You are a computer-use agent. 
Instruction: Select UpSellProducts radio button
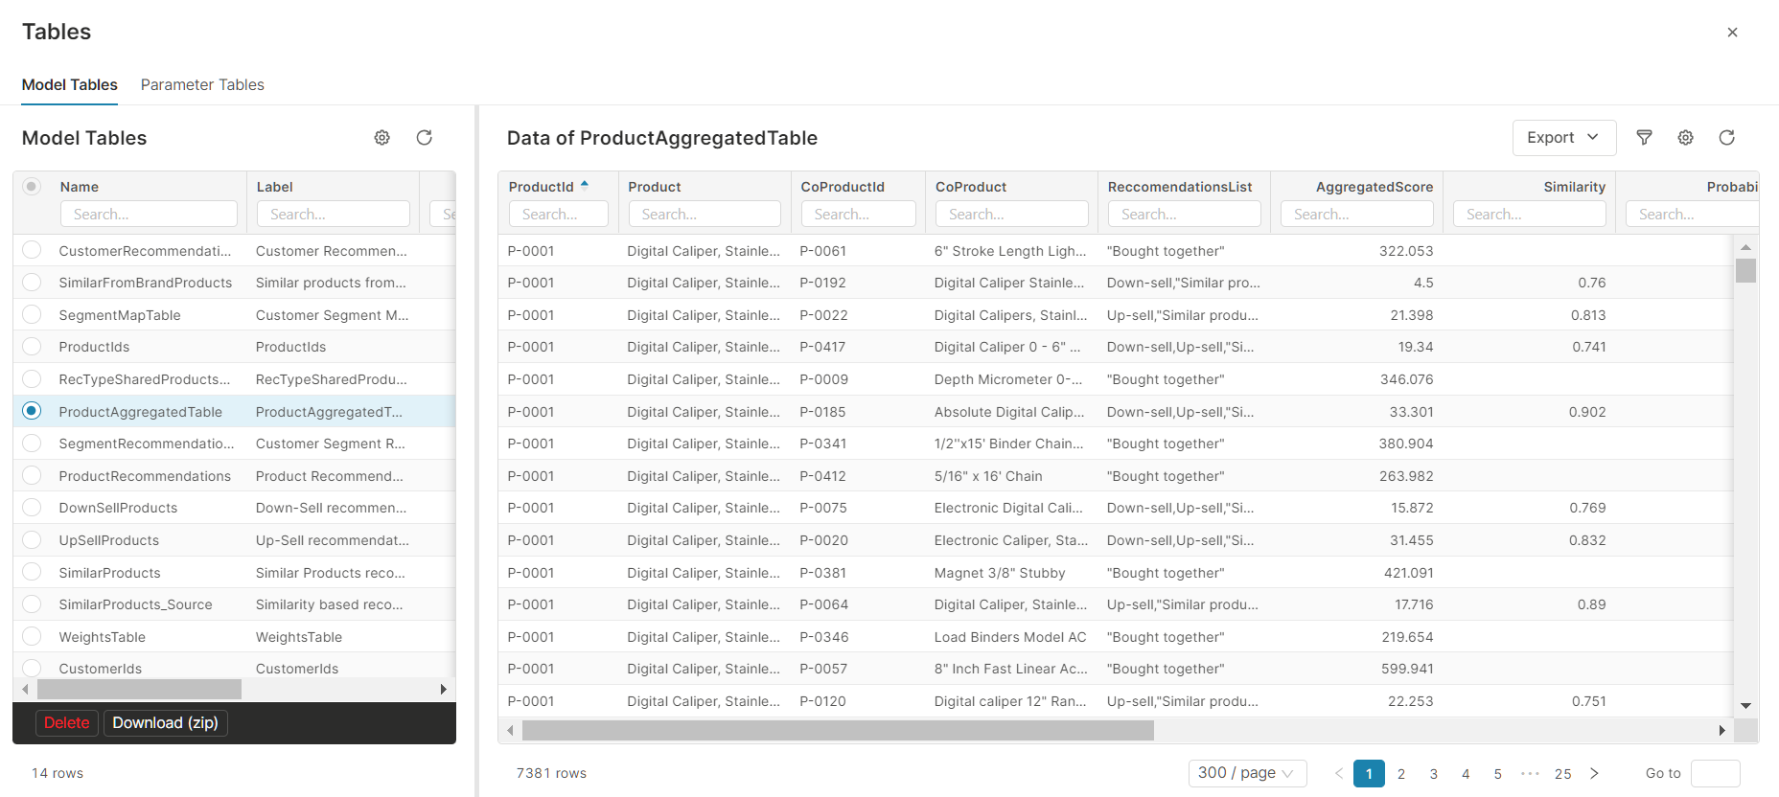(32, 539)
